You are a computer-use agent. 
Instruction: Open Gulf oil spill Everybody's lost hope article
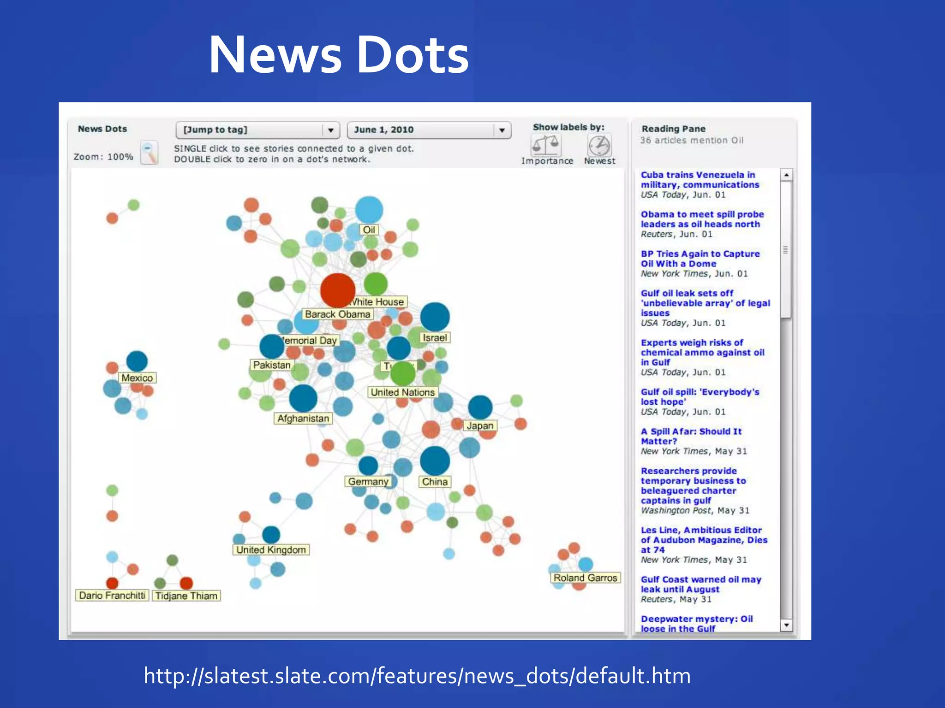click(700, 397)
